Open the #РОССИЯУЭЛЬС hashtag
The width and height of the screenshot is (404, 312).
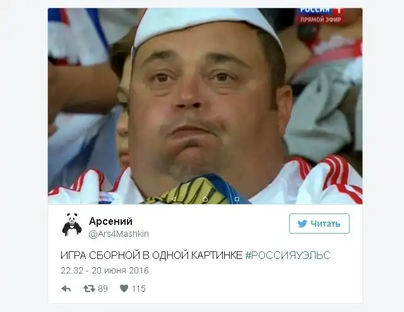coord(288,255)
